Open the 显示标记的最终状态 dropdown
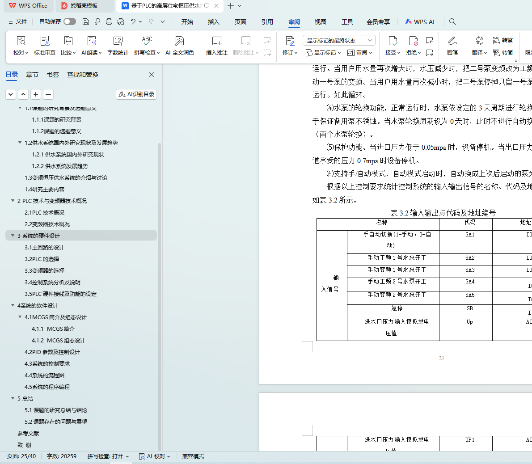Viewport: 532px width, 464px height. pyautogui.click(x=339, y=40)
